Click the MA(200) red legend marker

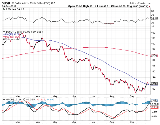pyautogui.click(x=3, y=37)
